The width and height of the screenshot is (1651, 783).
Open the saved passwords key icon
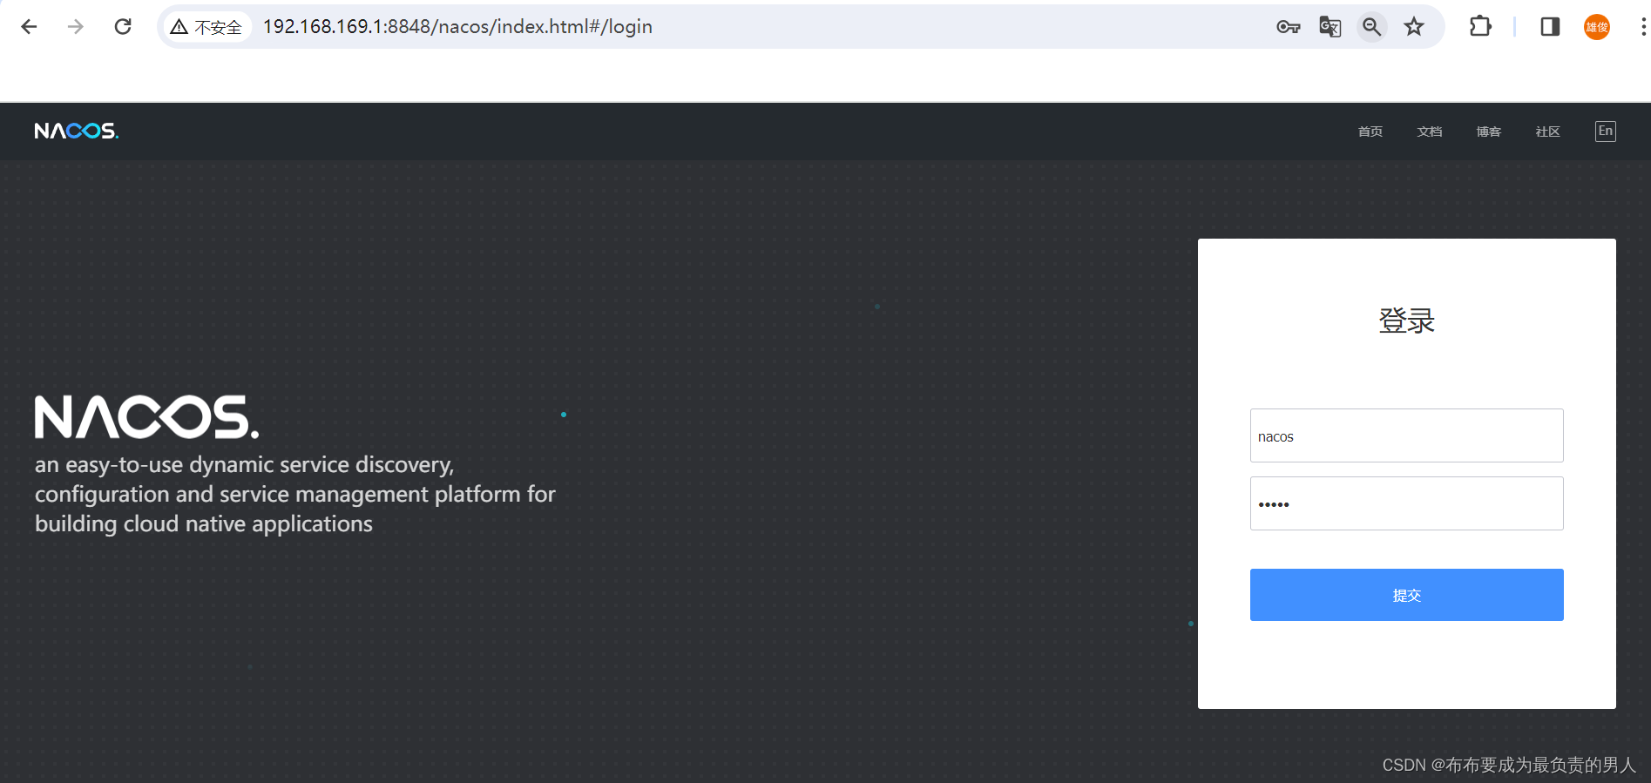[x=1288, y=27]
